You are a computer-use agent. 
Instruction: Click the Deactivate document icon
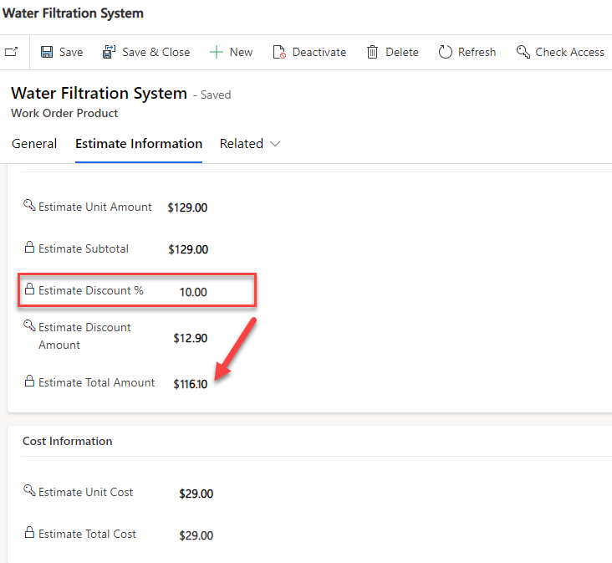tap(279, 52)
